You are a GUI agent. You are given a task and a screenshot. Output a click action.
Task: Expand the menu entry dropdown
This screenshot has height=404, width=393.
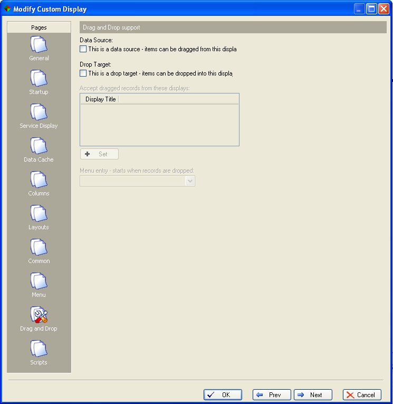tap(190, 181)
